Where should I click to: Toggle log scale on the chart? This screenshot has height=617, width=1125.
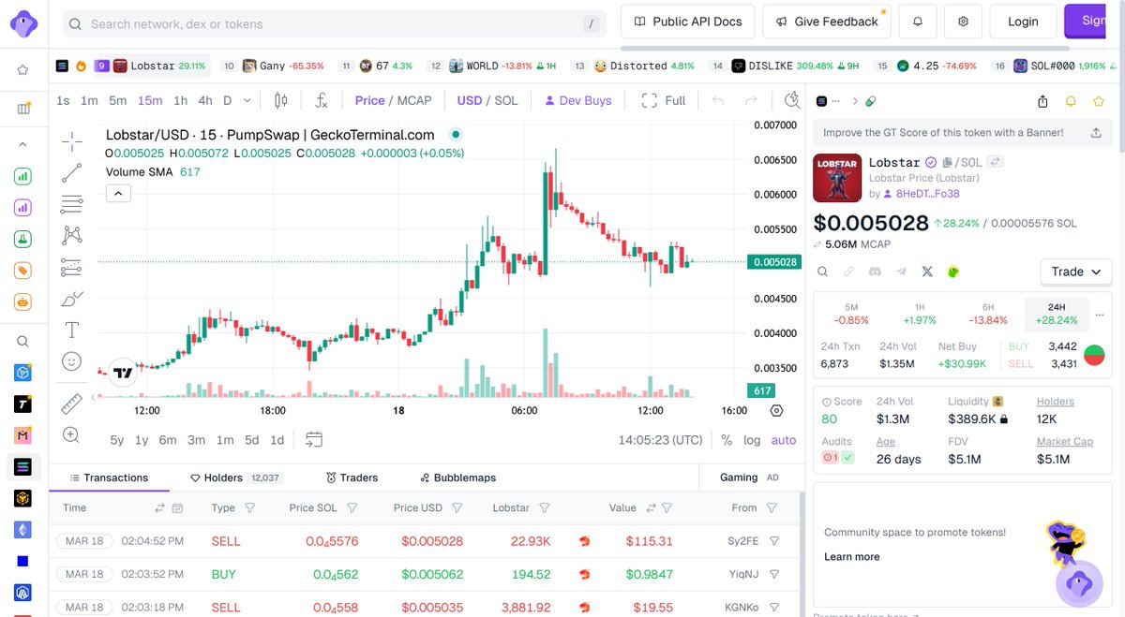pos(752,440)
